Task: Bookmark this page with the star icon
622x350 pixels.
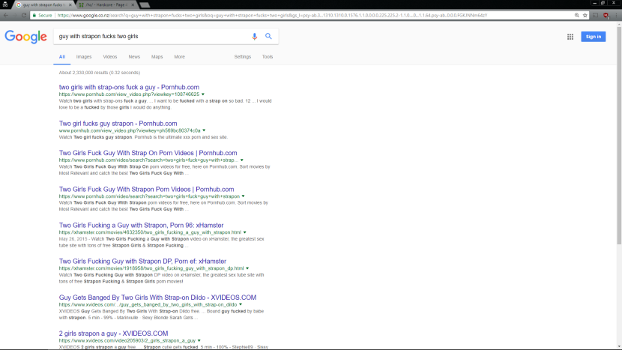Action: 585,14
